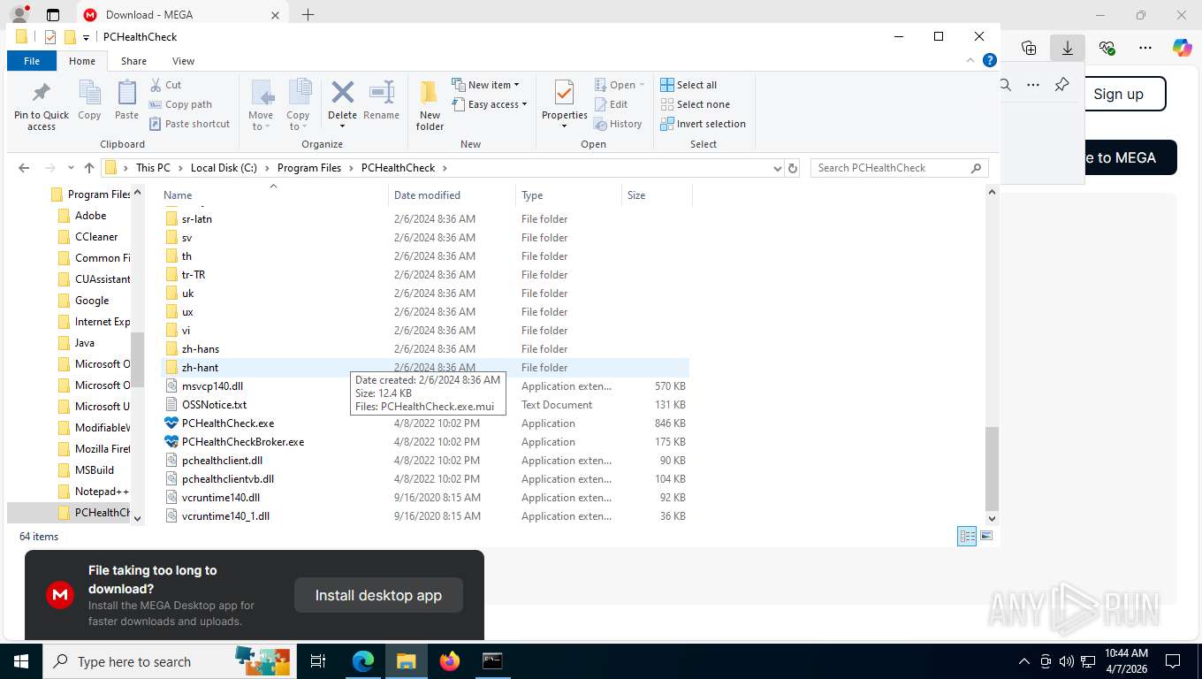Select the vcruntime140_1.dll file
The image size is (1202, 679).
pos(225,516)
